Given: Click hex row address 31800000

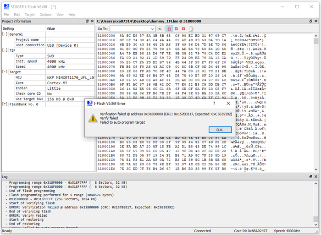Looking at the screenshot, I should pyautogui.click(x=106, y=36).
